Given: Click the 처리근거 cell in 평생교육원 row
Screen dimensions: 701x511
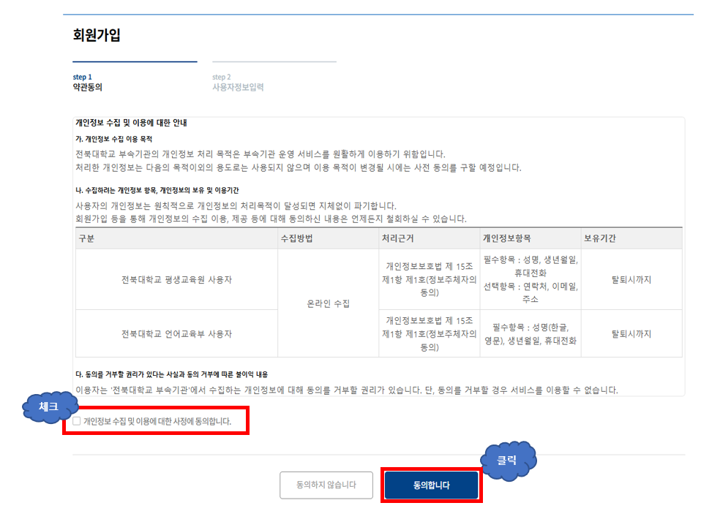Looking at the screenshot, I should coord(430,279).
